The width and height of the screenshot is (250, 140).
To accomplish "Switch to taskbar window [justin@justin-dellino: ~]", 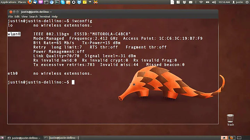I will pos(62,138).
